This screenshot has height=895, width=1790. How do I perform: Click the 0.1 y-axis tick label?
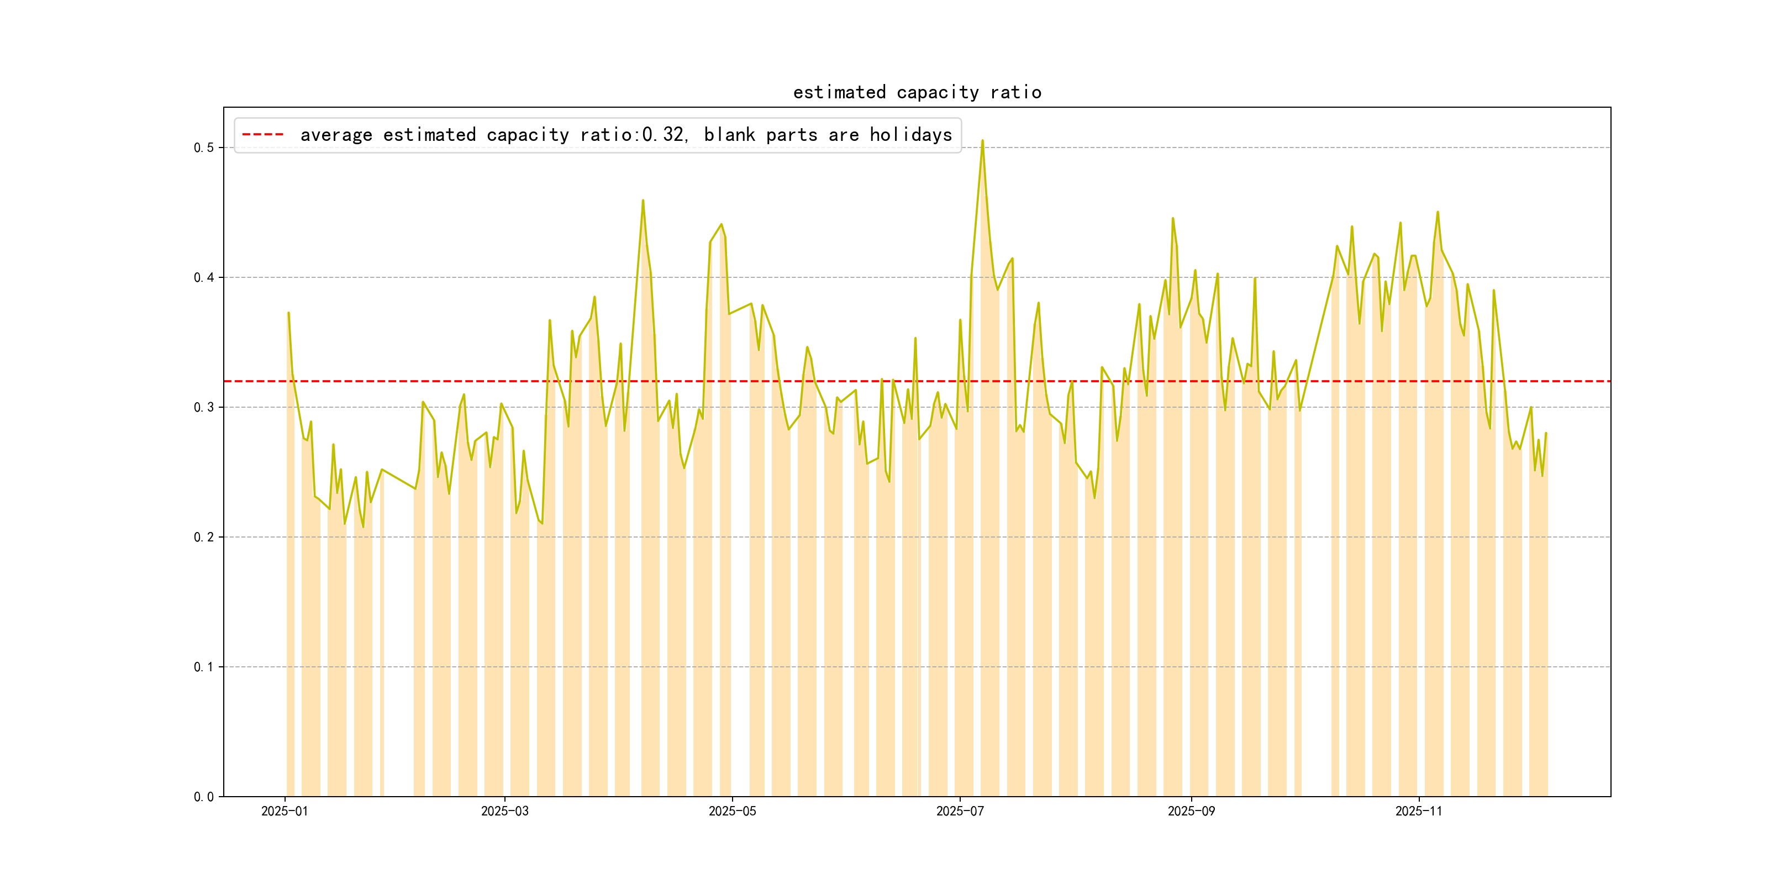pyautogui.click(x=204, y=667)
